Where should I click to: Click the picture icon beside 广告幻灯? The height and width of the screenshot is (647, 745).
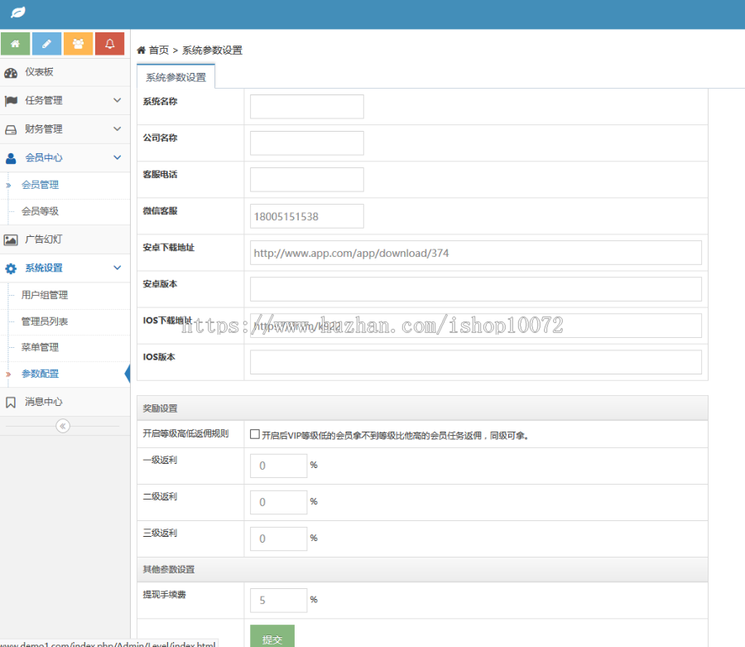tap(11, 240)
